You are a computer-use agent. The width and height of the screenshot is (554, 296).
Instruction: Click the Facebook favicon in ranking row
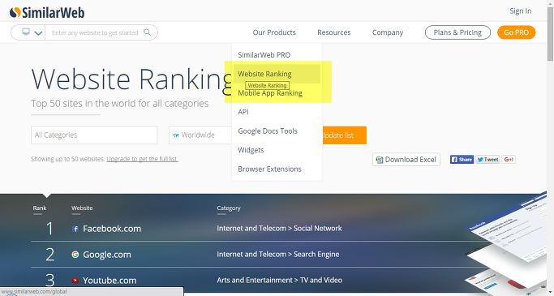coord(75,229)
